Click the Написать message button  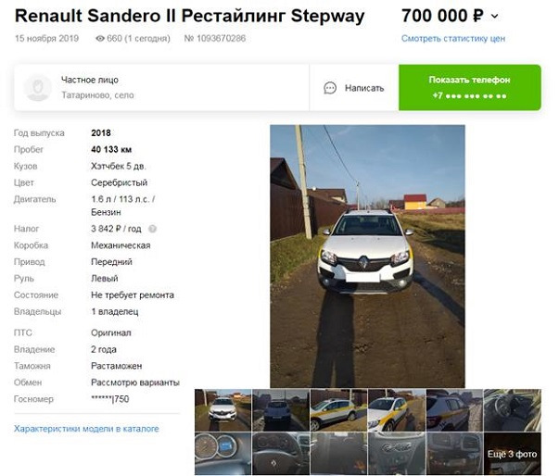pos(353,88)
